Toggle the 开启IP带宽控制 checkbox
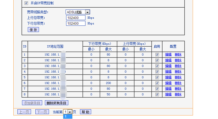 coord(26,3)
